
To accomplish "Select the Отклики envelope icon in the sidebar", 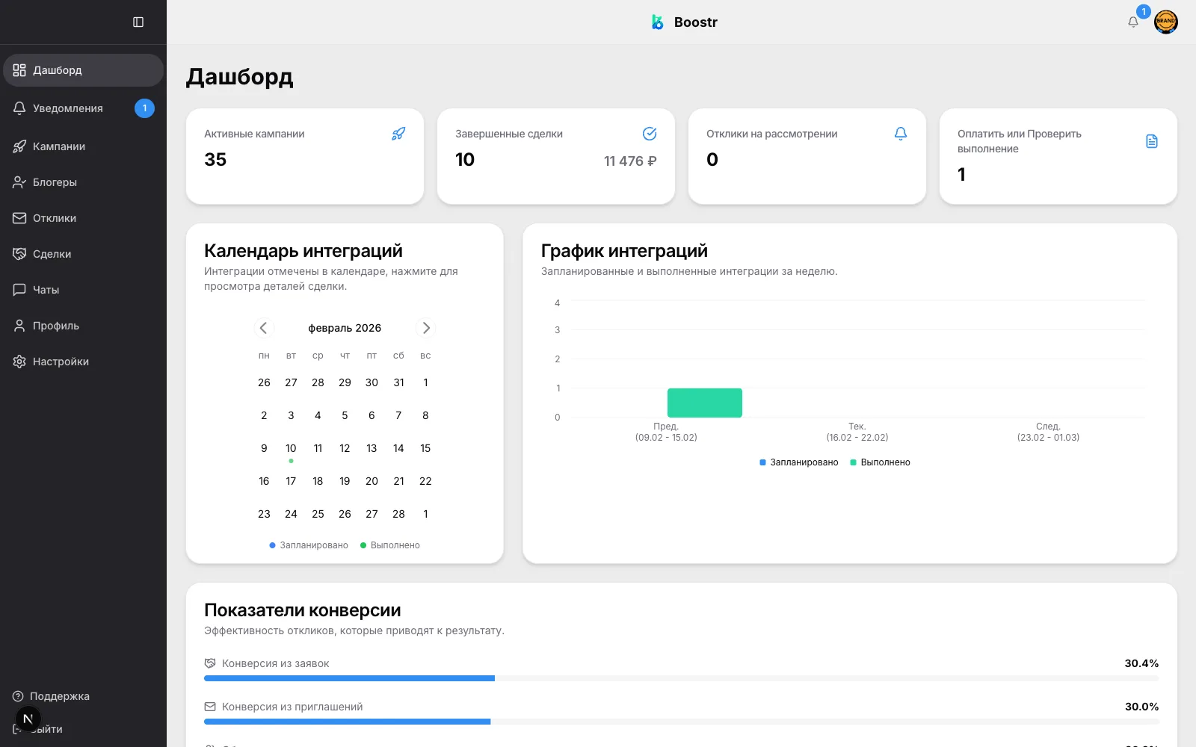I will [x=19, y=217].
